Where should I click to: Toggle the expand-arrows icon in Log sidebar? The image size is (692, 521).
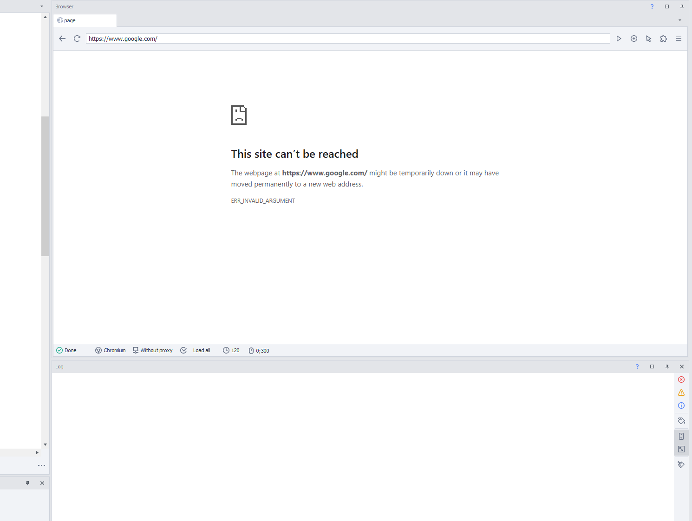(x=681, y=449)
